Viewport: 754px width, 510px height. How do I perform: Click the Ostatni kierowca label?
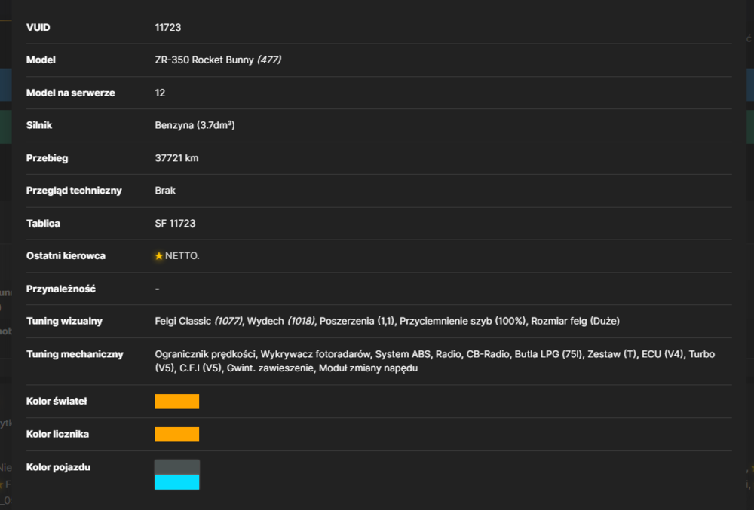tap(66, 256)
